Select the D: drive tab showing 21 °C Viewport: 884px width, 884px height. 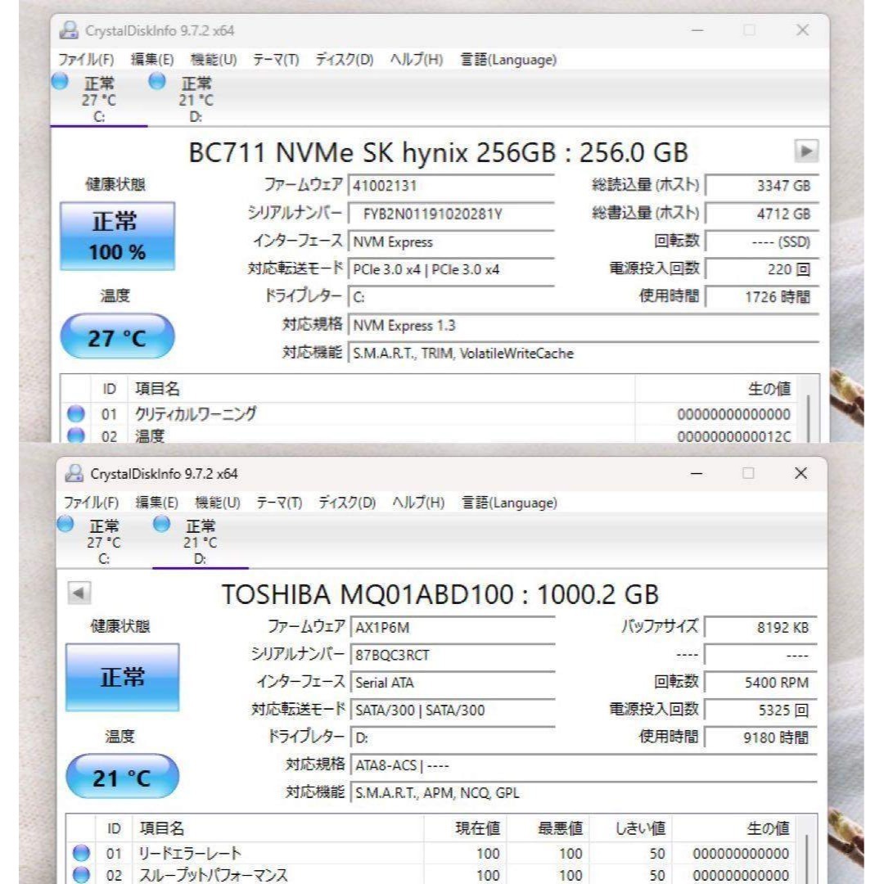pyautogui.click(x=196, y=97)
